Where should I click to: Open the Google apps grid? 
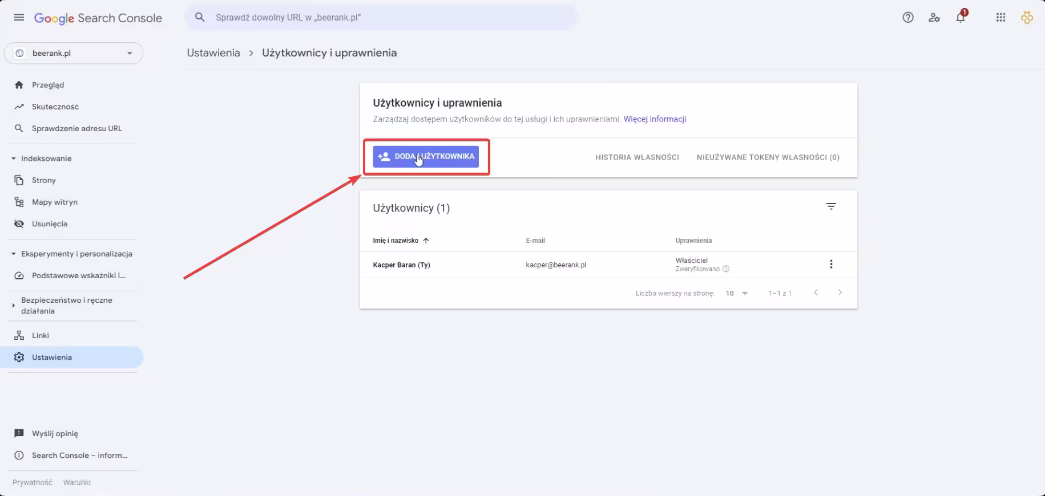1000,18
